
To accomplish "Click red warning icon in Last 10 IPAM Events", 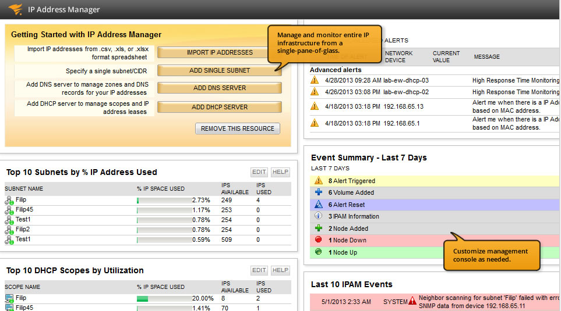I will click(x=412, y=301).
